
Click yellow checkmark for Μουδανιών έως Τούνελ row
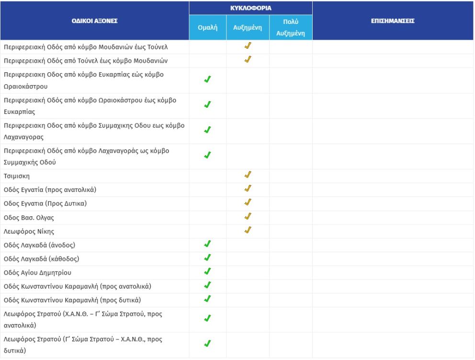coord(248,46)
